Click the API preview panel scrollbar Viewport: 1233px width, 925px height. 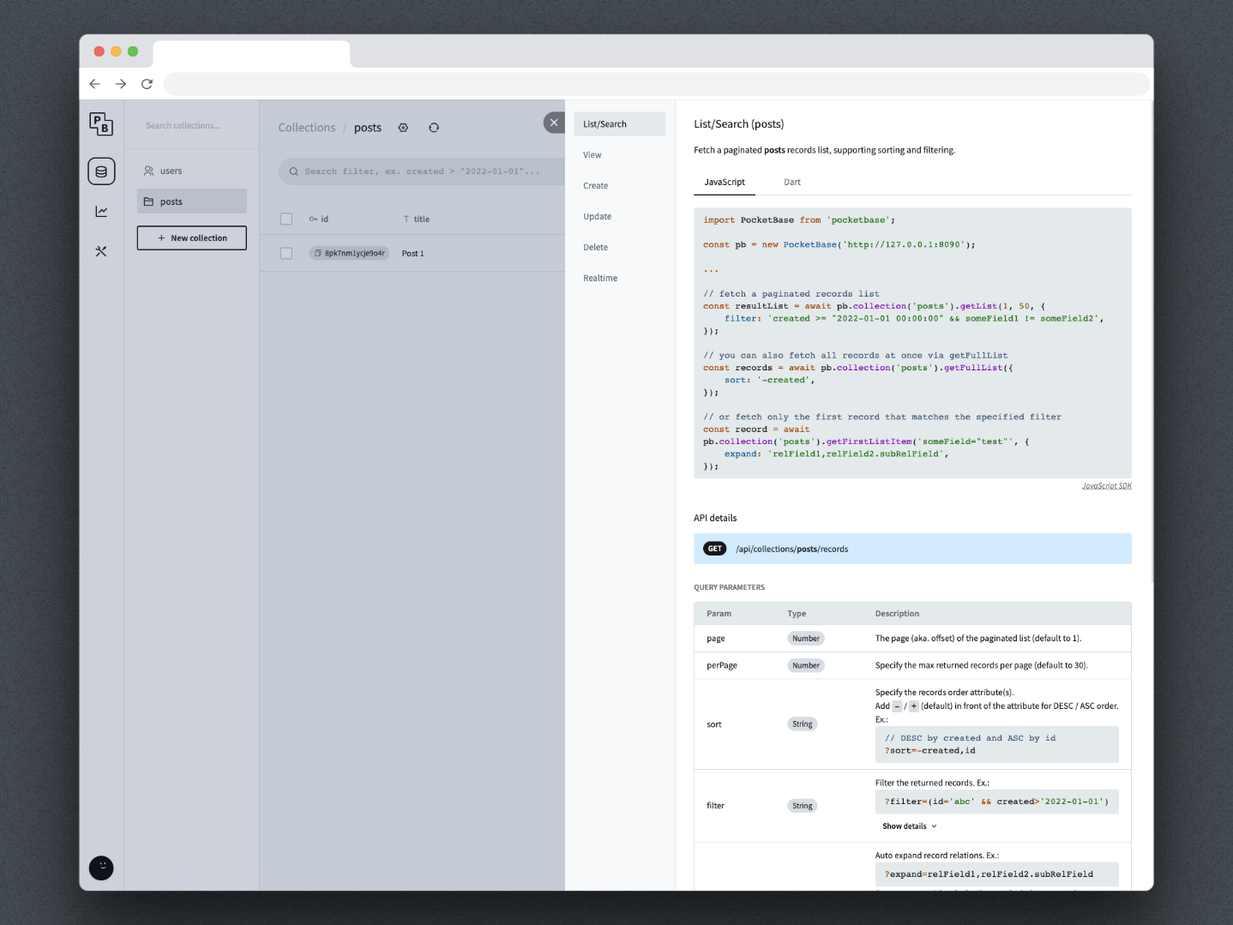tap(1151, 341)
